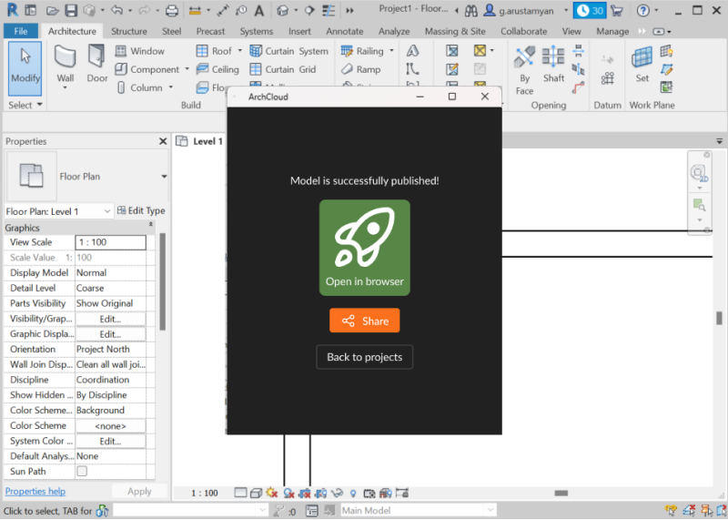Select the Wall tool in ribbon

coord(66,64)
